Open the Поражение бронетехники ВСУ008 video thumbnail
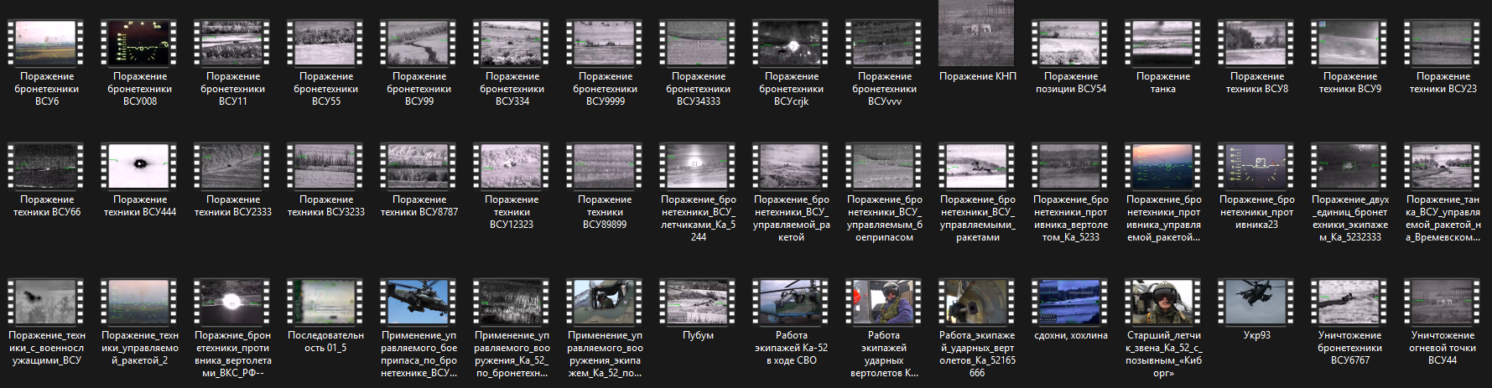 tap(140, 44)
